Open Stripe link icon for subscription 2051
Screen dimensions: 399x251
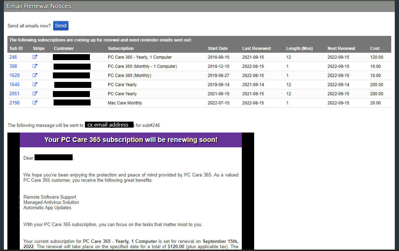point(35,94)
